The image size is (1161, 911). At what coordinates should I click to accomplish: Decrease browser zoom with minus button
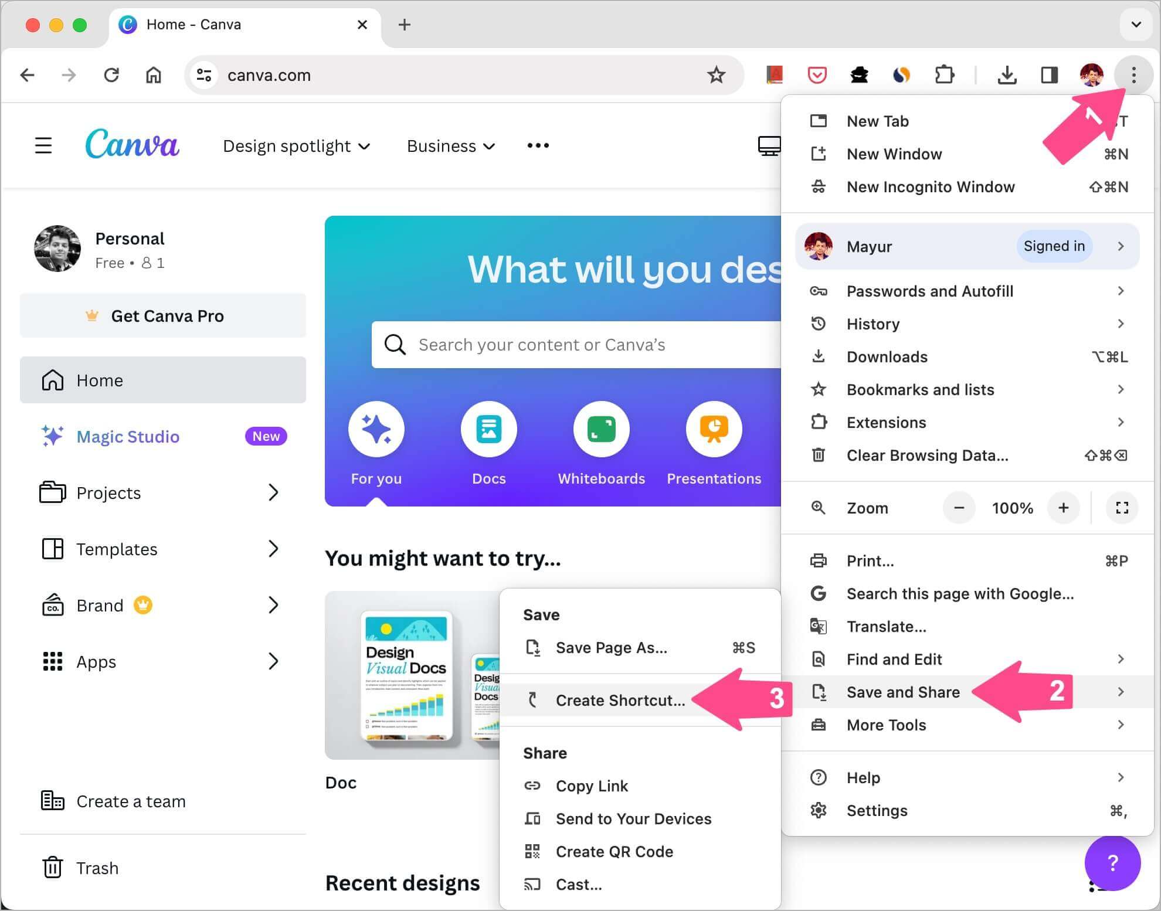click(959, 508)
